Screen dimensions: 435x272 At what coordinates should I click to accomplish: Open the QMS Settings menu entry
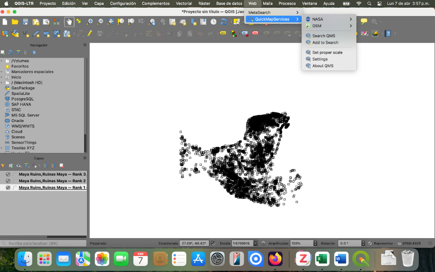(329, 59)
